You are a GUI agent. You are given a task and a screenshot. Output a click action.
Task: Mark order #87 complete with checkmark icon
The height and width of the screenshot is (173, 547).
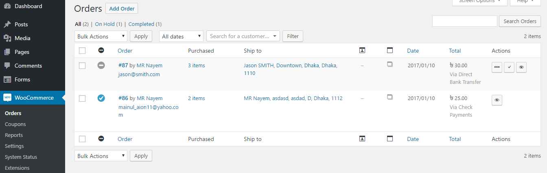[509, 68]
